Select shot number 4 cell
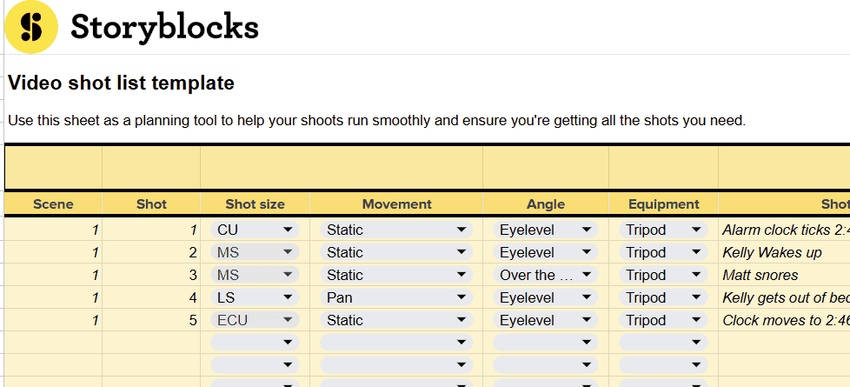 [151, 297]
